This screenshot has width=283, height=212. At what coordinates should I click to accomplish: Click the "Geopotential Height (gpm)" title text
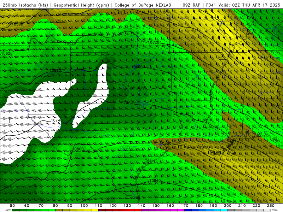(x=81, y=5)
